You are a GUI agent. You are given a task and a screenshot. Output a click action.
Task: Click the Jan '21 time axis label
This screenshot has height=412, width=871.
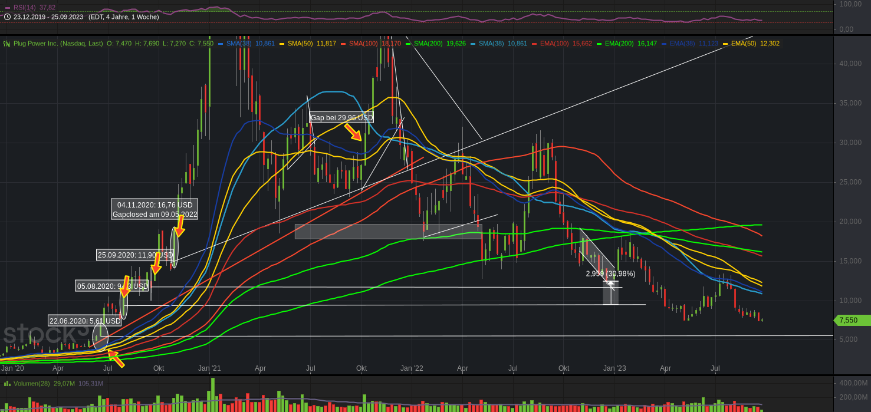tap(209, 368)
